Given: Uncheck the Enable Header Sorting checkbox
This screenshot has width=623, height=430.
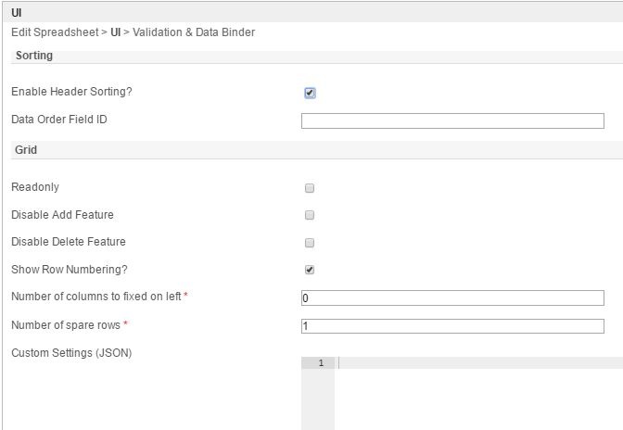Looking at the screenshot, I should point(310,93).
